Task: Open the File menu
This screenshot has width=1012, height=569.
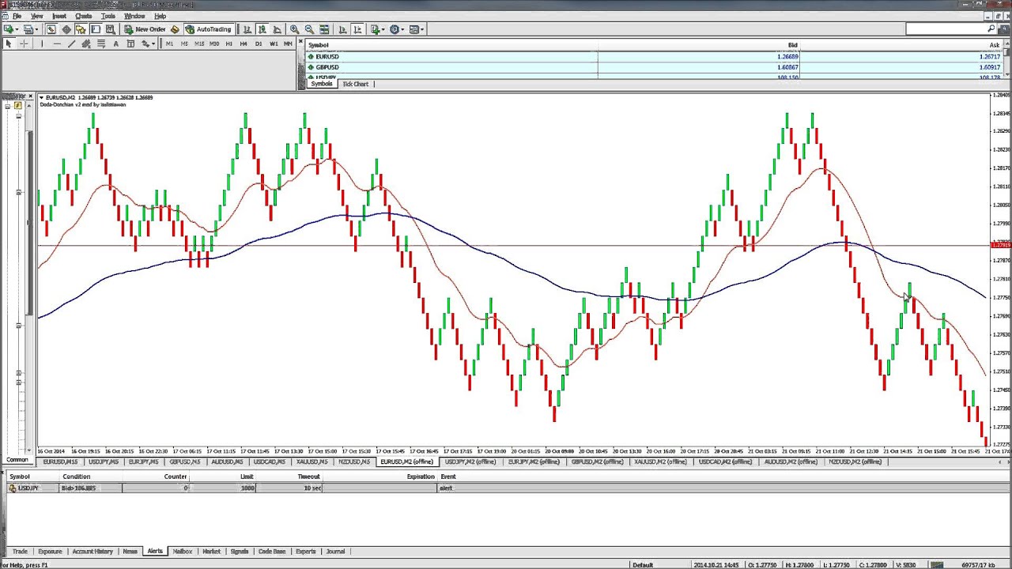Action: pyautogui.click(x=17, y=16)
